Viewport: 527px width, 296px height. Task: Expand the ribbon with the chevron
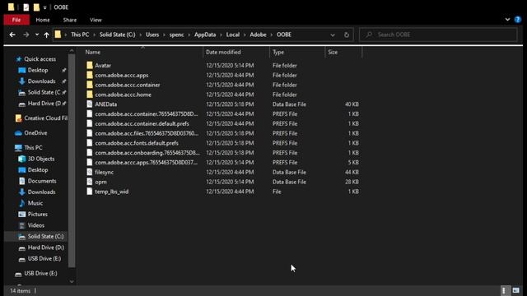pos(507,20)
